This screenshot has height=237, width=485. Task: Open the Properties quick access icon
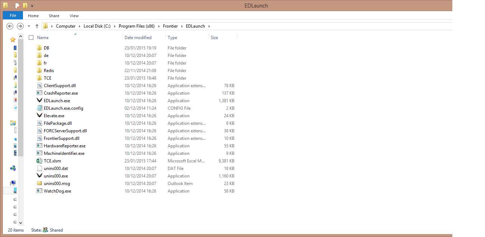click(x=17, y=6)
